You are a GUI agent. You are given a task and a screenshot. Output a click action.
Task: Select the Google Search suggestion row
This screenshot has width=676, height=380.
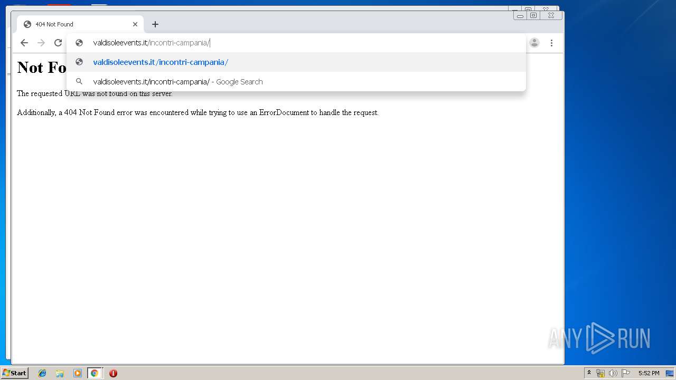(x=296, y=82)
